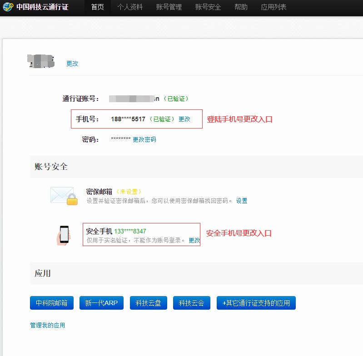Launch the 中科院邮箱 app
363x356 pixels.
(52, 303)
